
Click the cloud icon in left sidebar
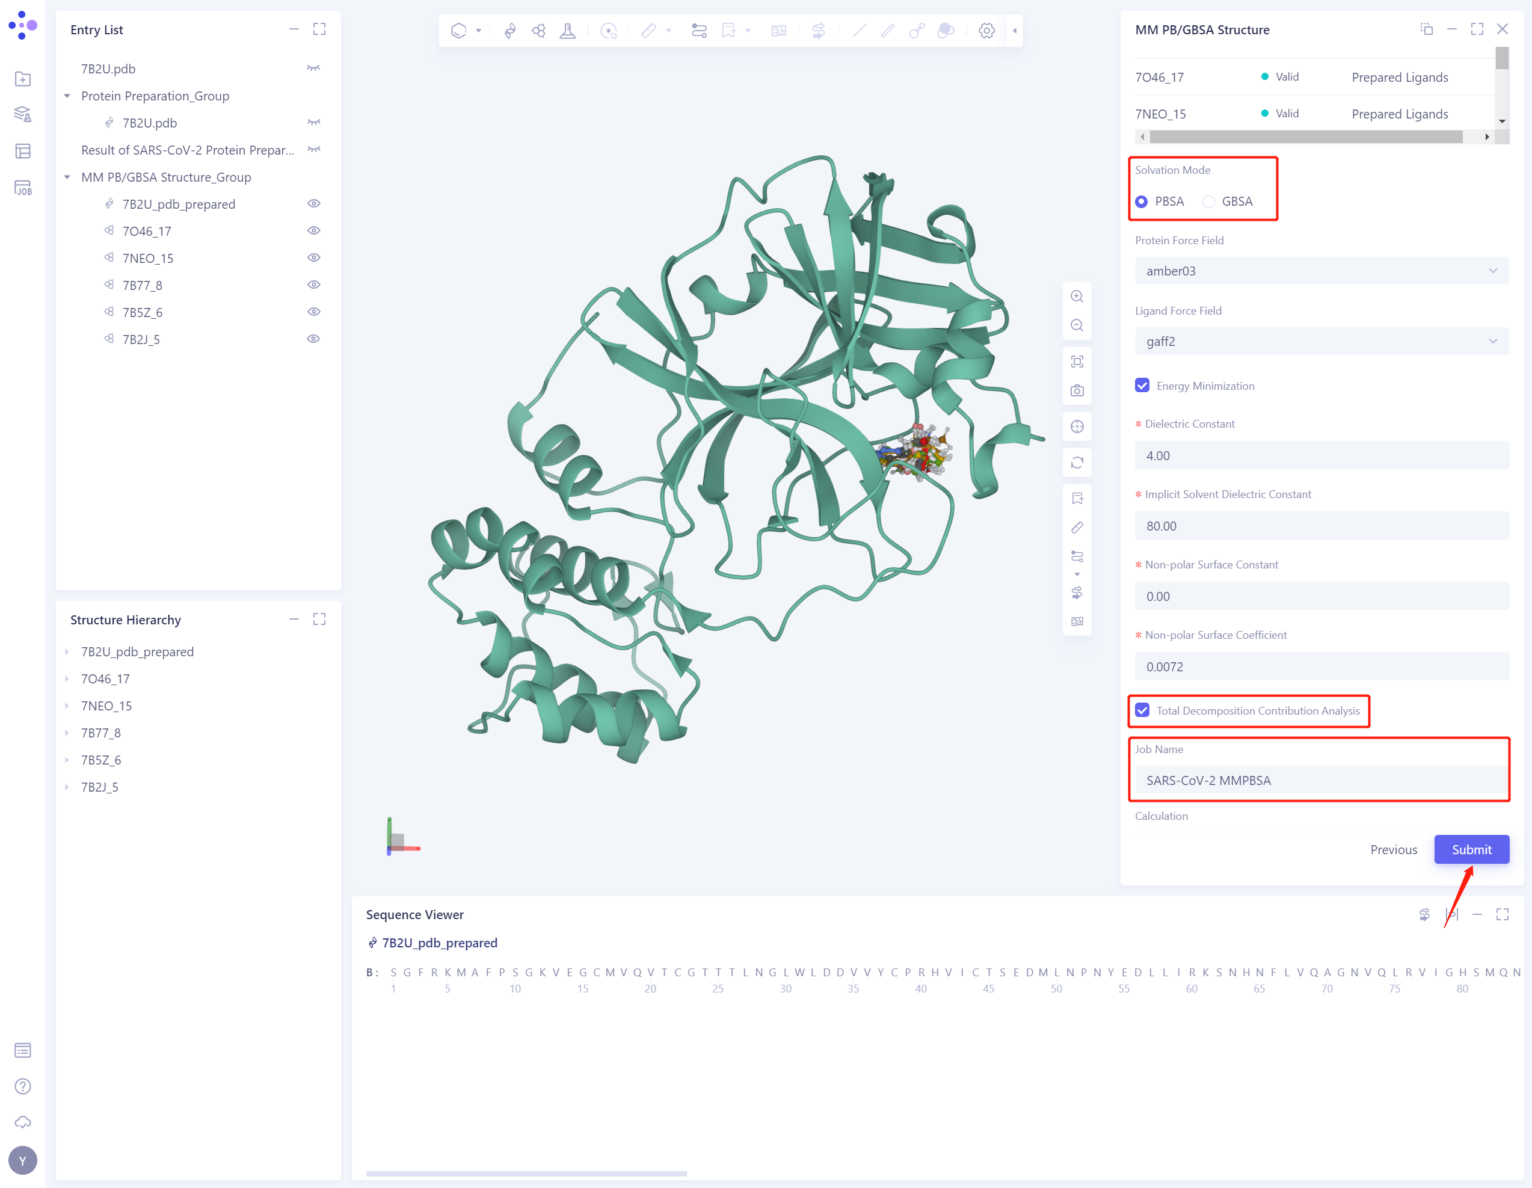tap(22, 1121)
